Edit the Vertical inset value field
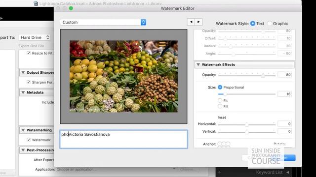This screenshot has height=177, width=316. [284, 131]
